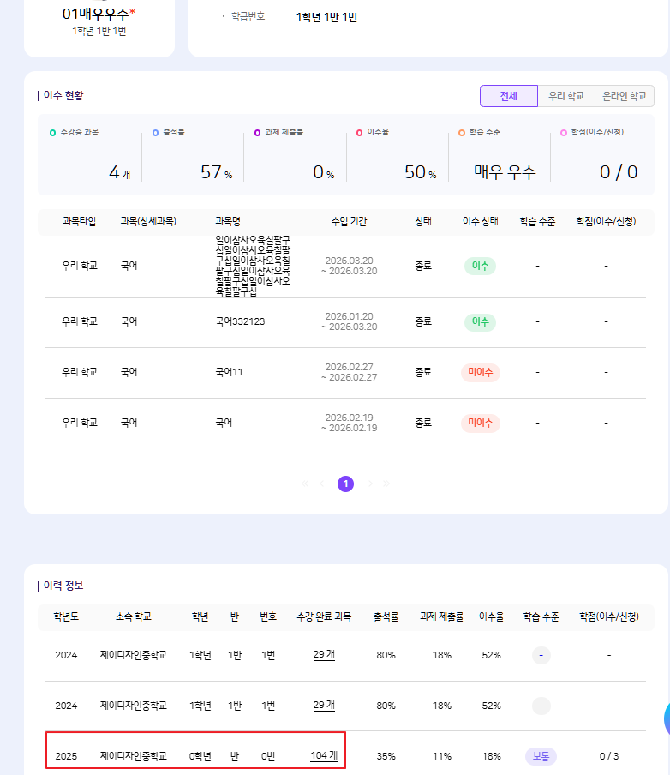The width and height of the screenshot is (670, 775).
Task: Jump to last page with double-right arrow
Action: (386, 484)
